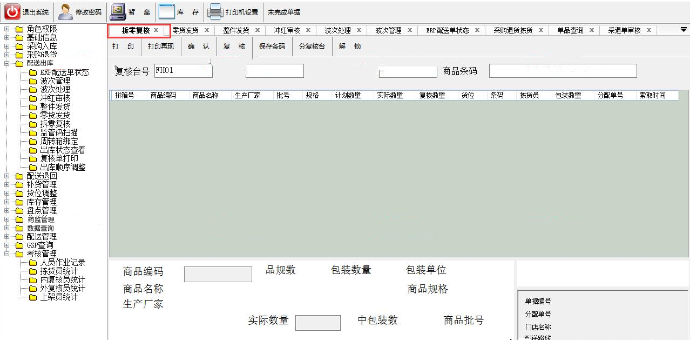Close the 采退单审核 tab

pyautogui.click(x=648, y=30)
